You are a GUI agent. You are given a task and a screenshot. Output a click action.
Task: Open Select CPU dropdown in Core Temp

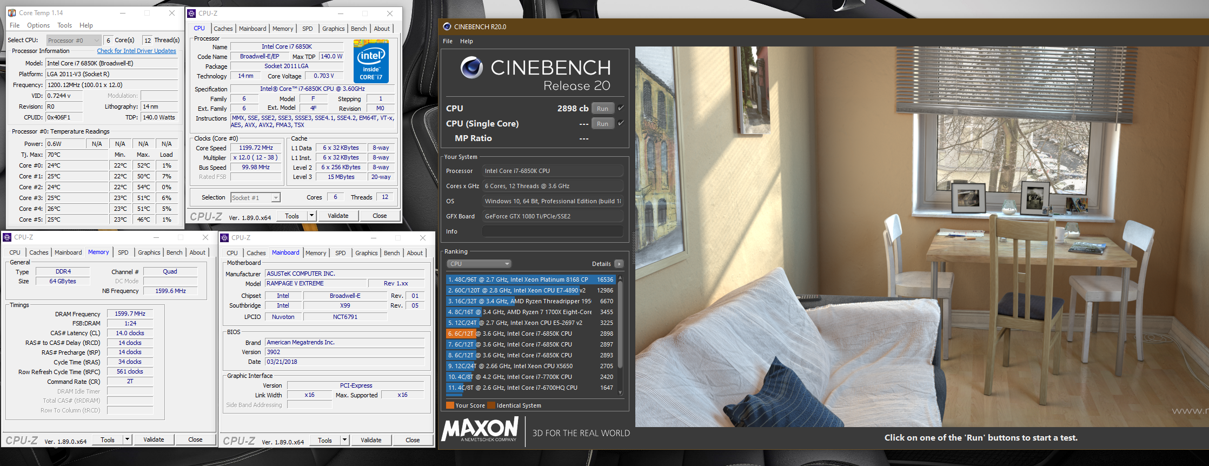[x=74, y=40]
